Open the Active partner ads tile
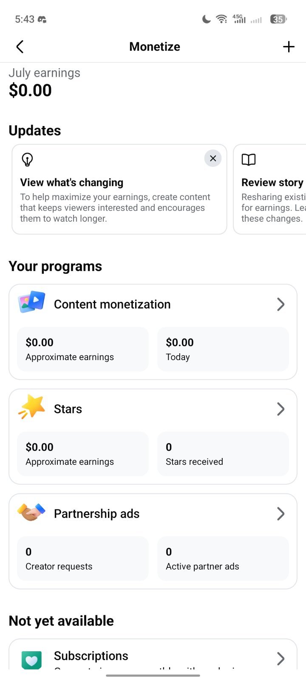Screen dimensions: 306x681 223,558
